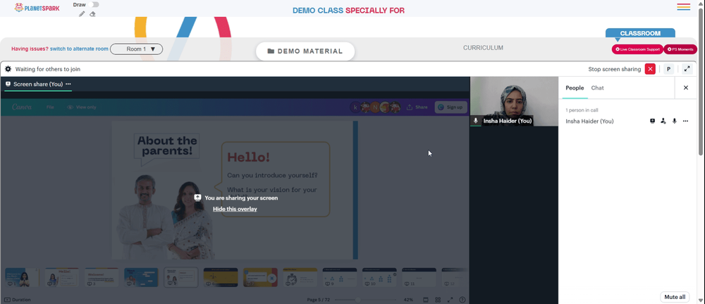
Task: Click the mic icon on video tile
Action: click(x=476, y=121)
